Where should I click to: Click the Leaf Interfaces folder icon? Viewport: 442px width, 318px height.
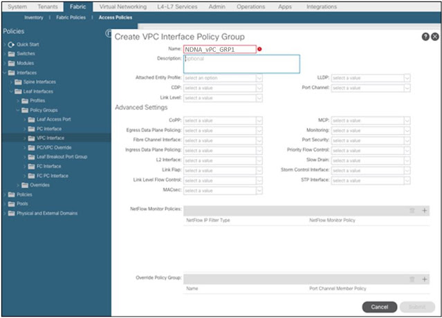pos(18,91)
